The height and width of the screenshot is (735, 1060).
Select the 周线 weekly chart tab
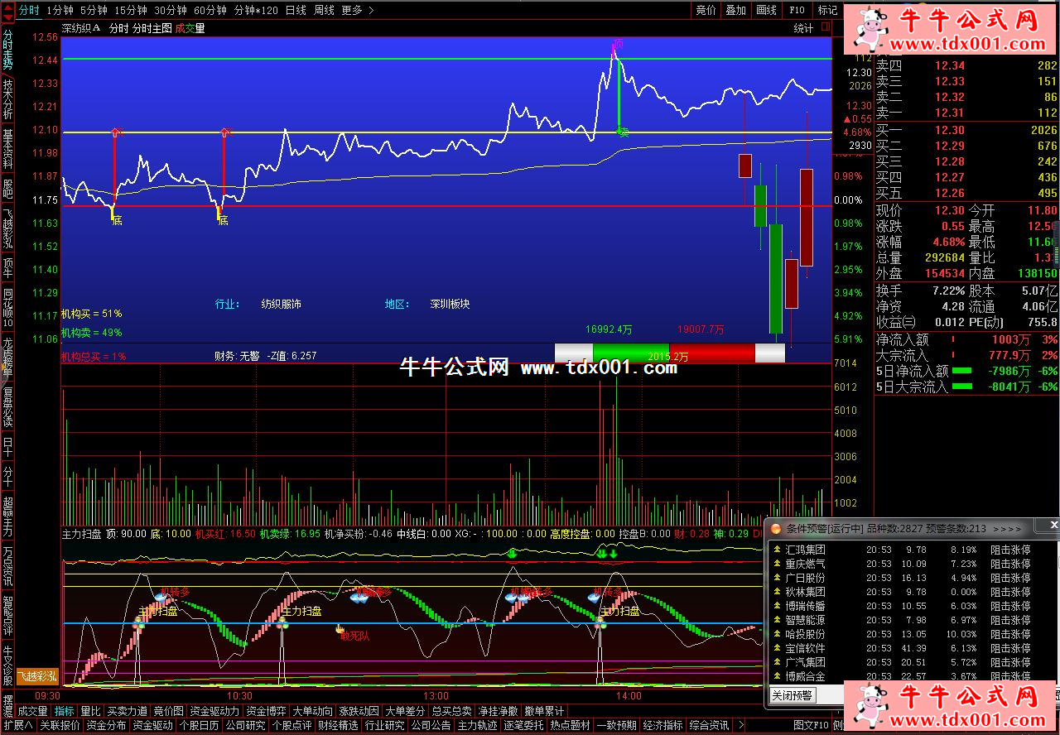click(324, 10)
